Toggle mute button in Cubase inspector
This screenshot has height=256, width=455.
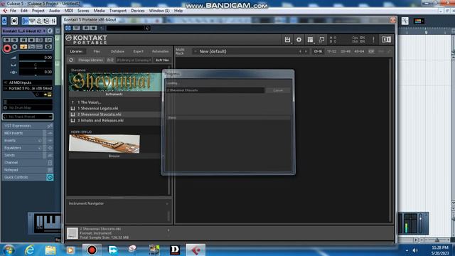tap(6, 40)
